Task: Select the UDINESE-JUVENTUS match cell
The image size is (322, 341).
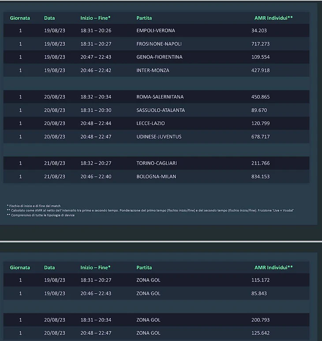Action: 159,137
